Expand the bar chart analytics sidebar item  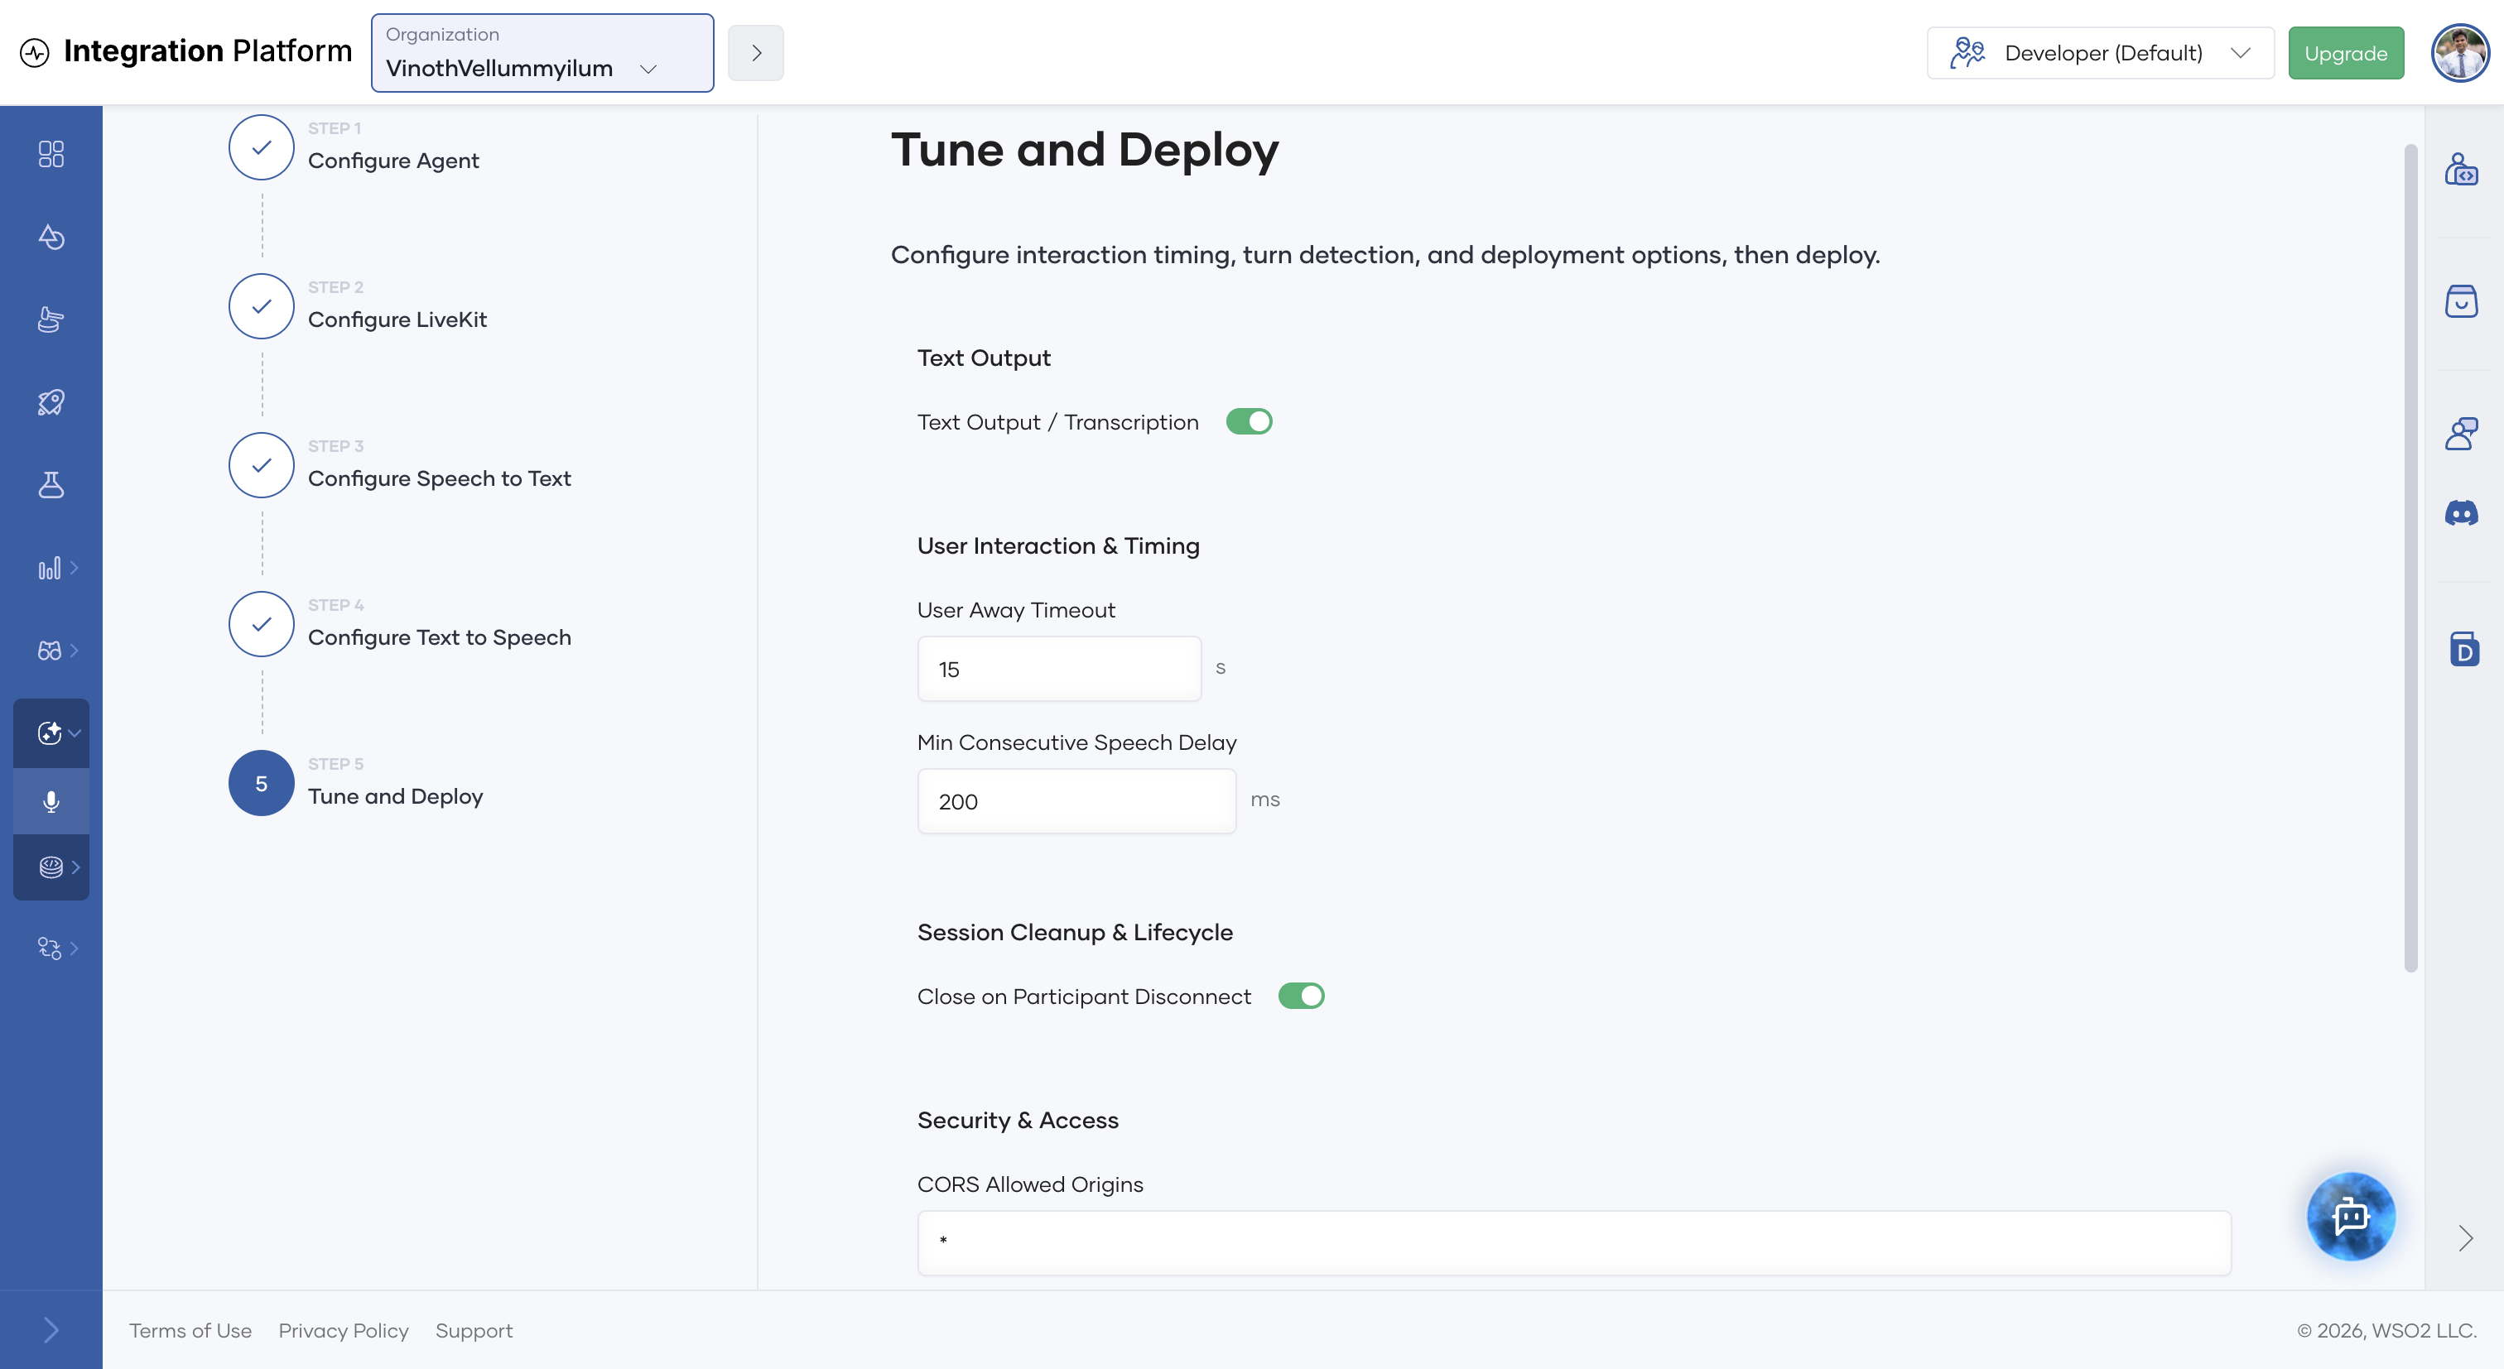point(56,569)
